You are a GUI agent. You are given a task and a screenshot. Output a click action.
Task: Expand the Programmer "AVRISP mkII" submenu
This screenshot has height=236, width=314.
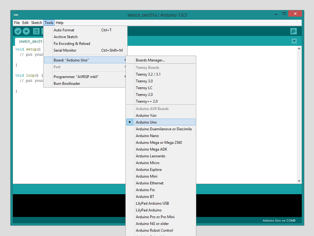[85, 77]
